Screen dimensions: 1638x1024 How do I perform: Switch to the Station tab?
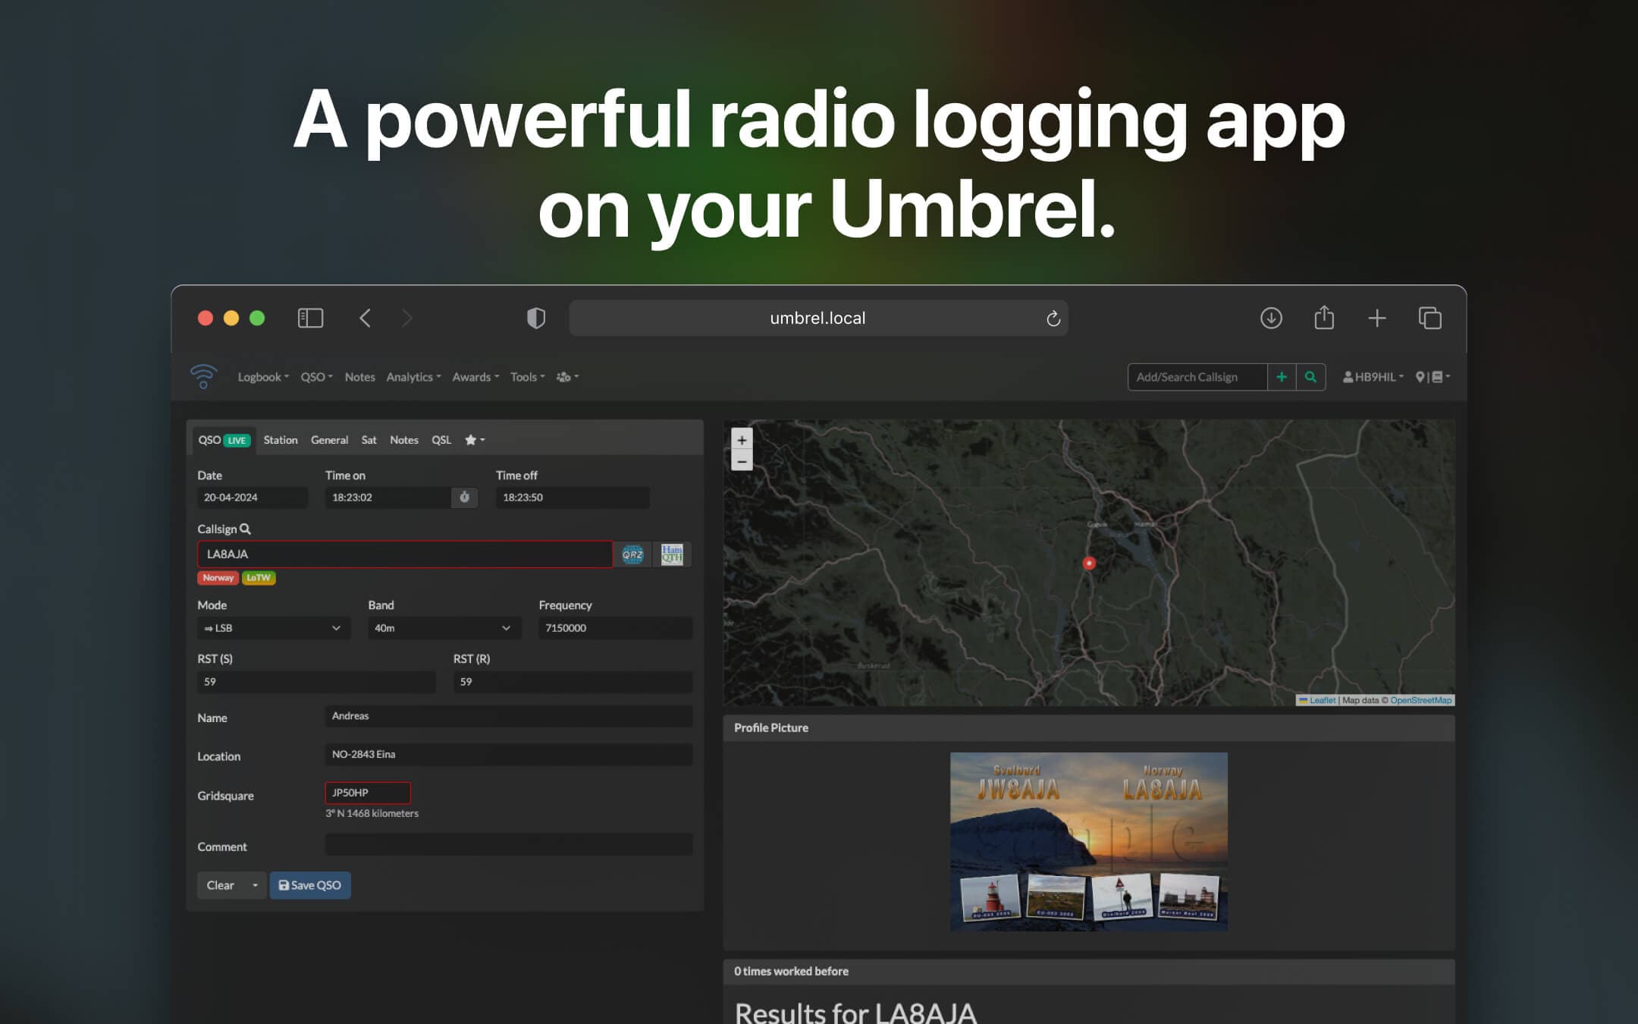[280, 440]
